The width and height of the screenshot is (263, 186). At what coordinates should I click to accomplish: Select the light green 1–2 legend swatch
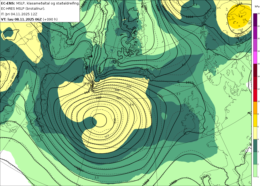255,170
